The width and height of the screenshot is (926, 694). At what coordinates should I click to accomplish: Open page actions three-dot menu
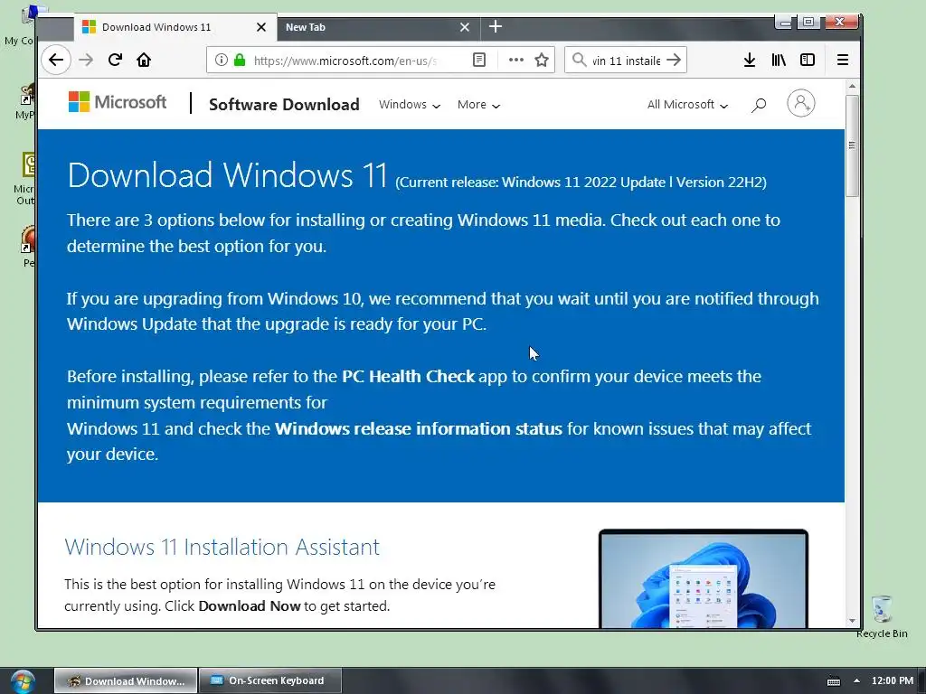pyautogui.click(x=516, y=60)
